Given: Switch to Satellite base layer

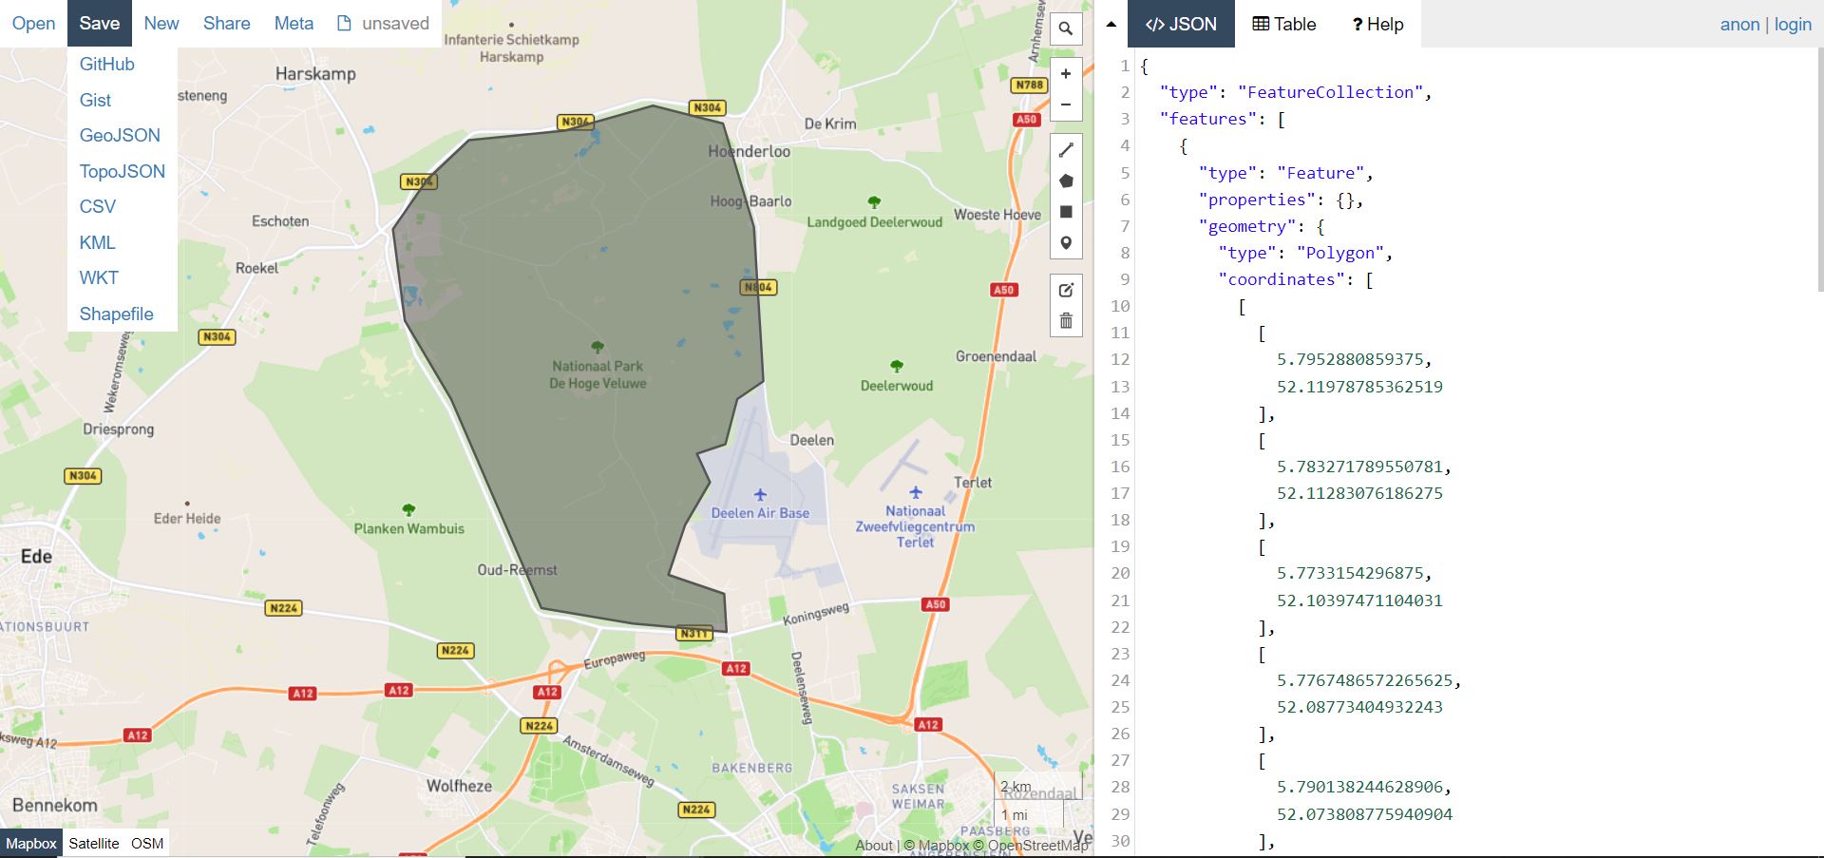Looking at the screenshot, I should [94, 843].
